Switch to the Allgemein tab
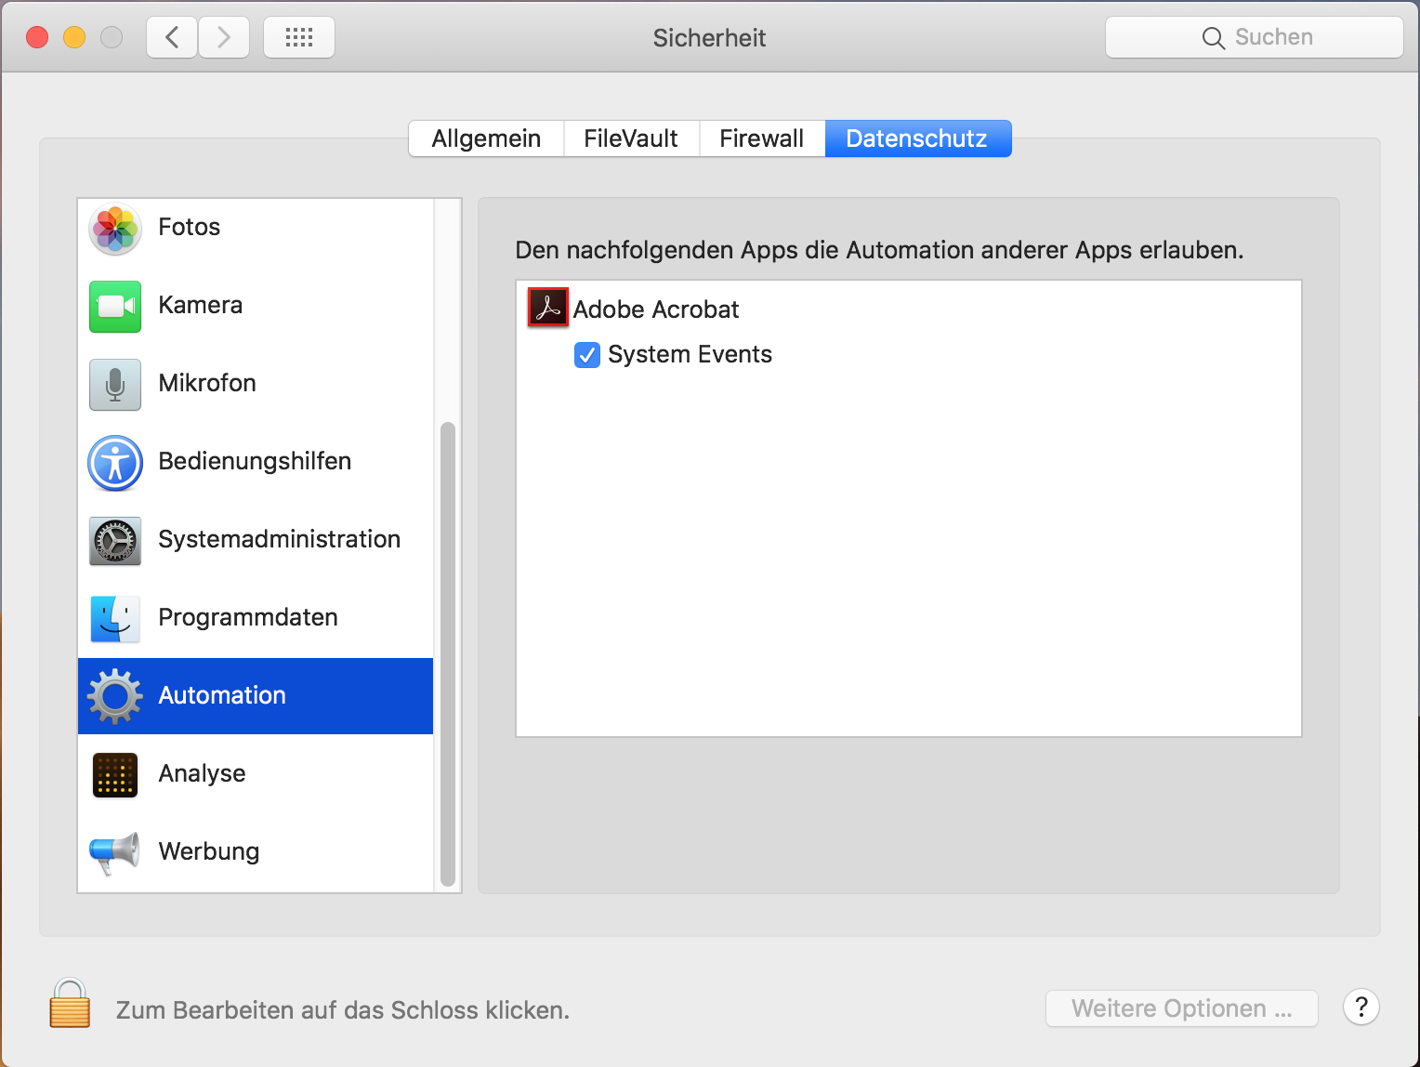This screenshot has width=1420, height=1067. tap(485, 138)
